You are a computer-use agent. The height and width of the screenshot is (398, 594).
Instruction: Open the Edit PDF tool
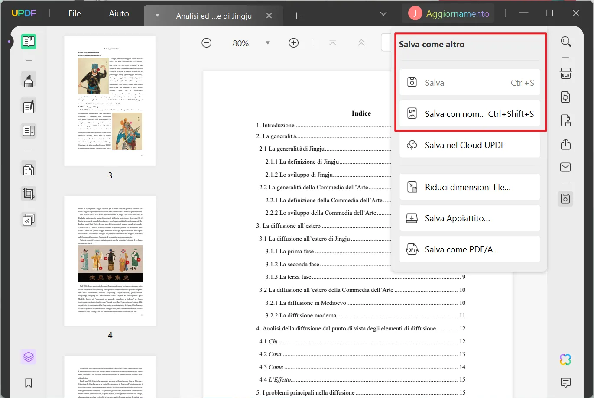pos(28,106)
